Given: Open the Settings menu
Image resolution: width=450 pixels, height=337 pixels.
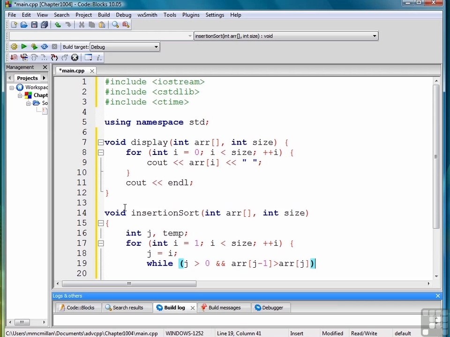Looking at the screenshot, I should coord(215,15).
